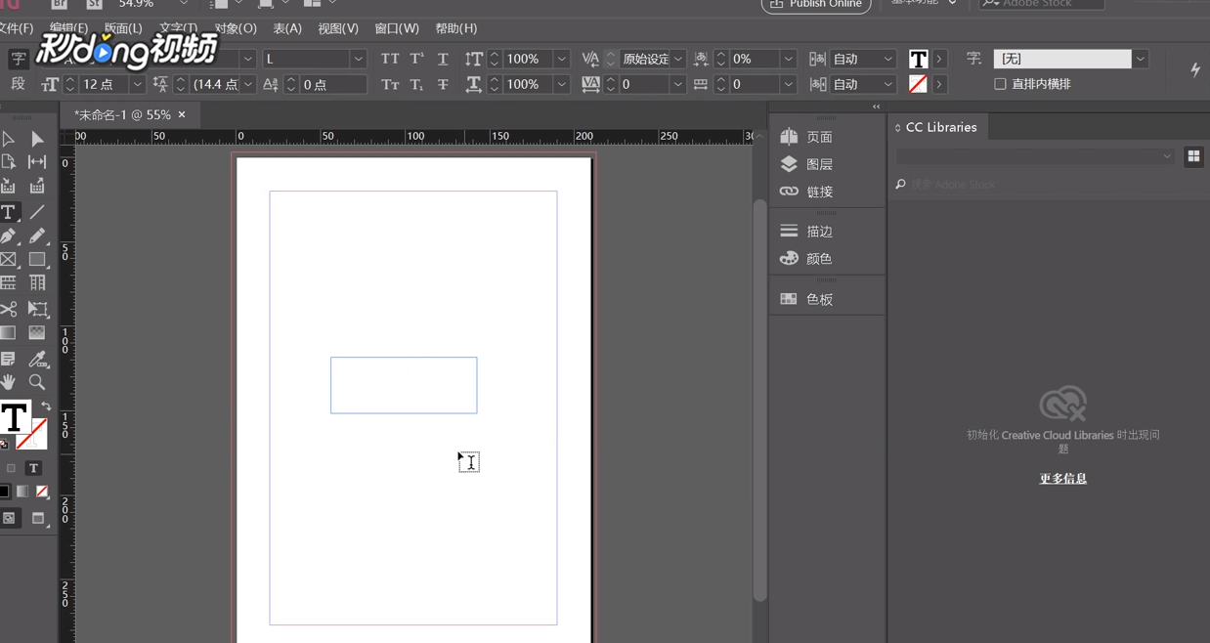Select the horizontal grid tool

point(9,283)
